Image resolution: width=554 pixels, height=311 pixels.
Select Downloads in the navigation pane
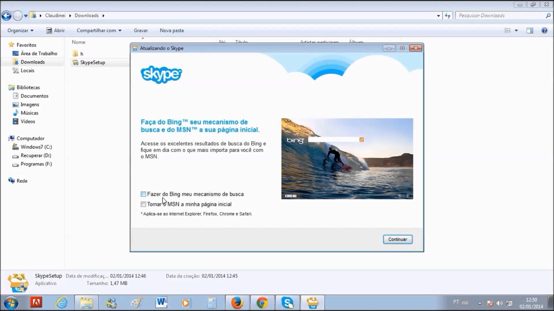click(x=32, y=62)
